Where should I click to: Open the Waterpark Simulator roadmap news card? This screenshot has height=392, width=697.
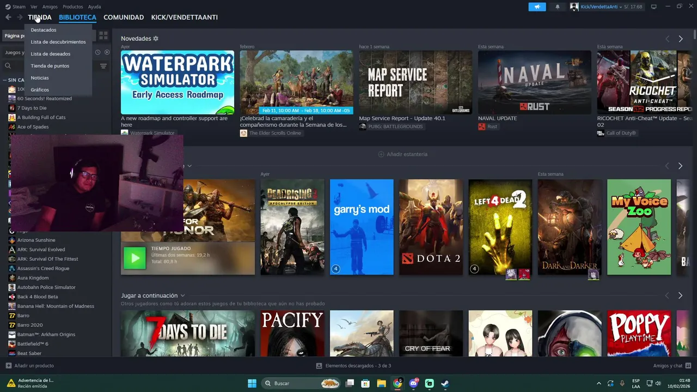point(178,83)
